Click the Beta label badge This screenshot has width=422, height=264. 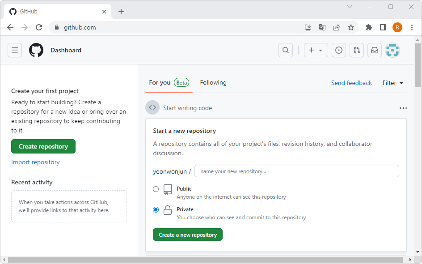[181, 83]
